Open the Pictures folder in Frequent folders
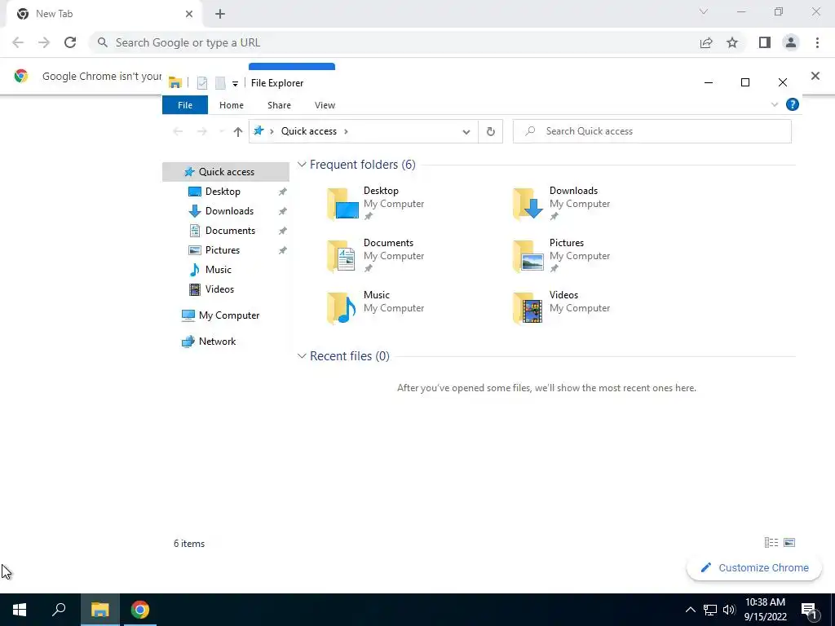This screenshot has height=626, width=835. pos(561,255)
